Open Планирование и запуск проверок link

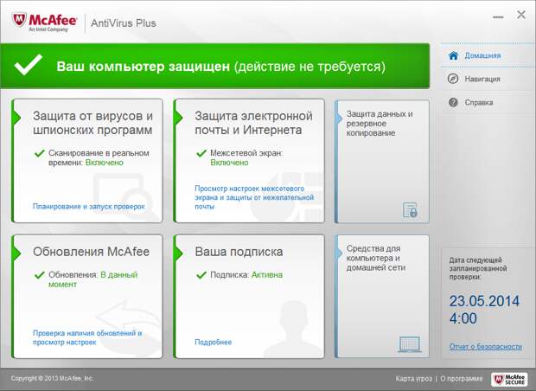(89, 207)
